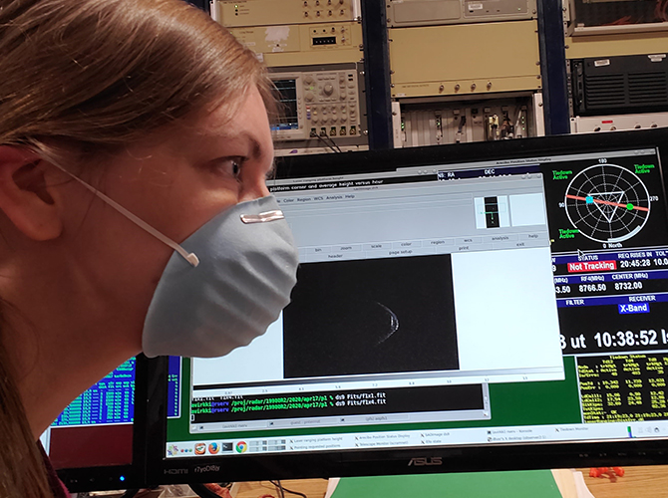Click the ds9 'exit' button
The width and height of the screenshot is (668, 498).
point(520,245)
